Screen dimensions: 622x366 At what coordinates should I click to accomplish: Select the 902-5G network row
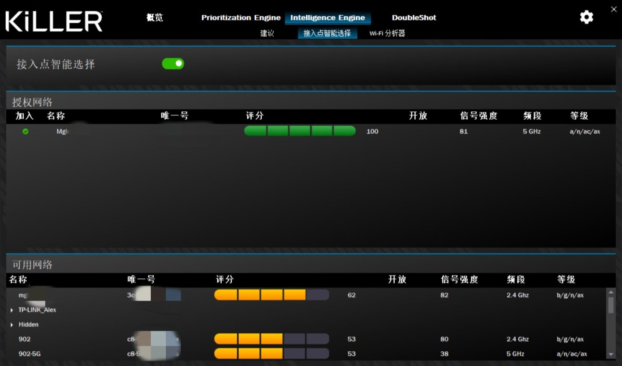click(30, 354)
